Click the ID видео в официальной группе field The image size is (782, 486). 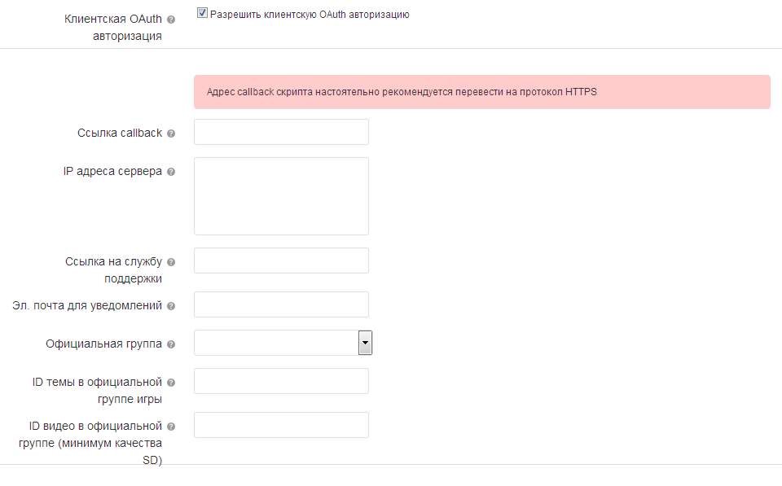tap(281, 425)
